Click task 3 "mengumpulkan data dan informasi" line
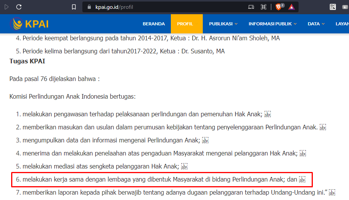The image size is (349, 200). 112,140
